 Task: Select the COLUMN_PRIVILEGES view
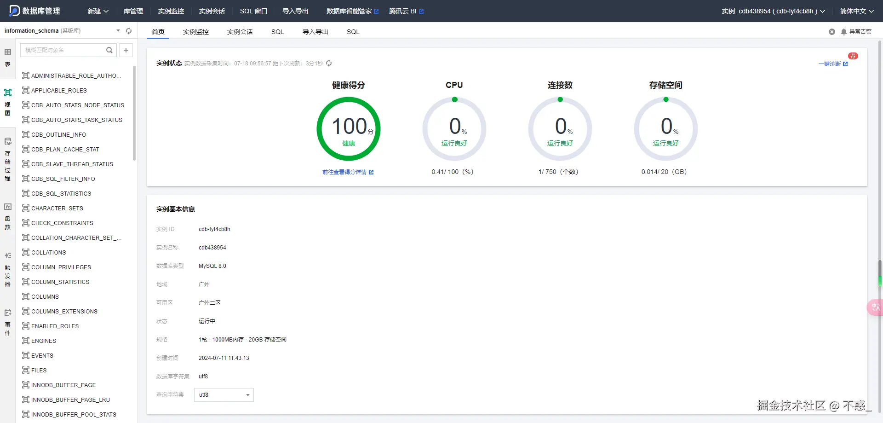(61, 267)
